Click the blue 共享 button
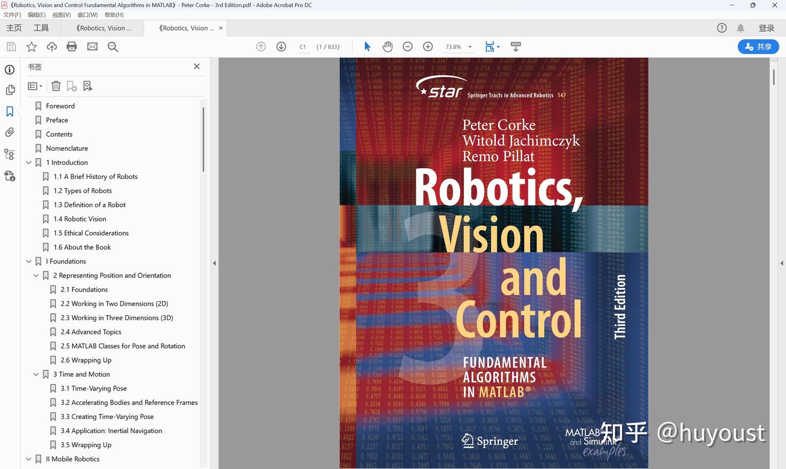Viewport: 786px width, 469px height. coord(758,47)
